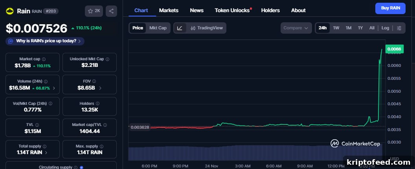Click the $0.007526 price value

[x=37, y=29]
